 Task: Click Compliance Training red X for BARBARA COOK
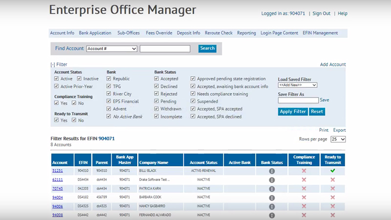pos(304,198)
